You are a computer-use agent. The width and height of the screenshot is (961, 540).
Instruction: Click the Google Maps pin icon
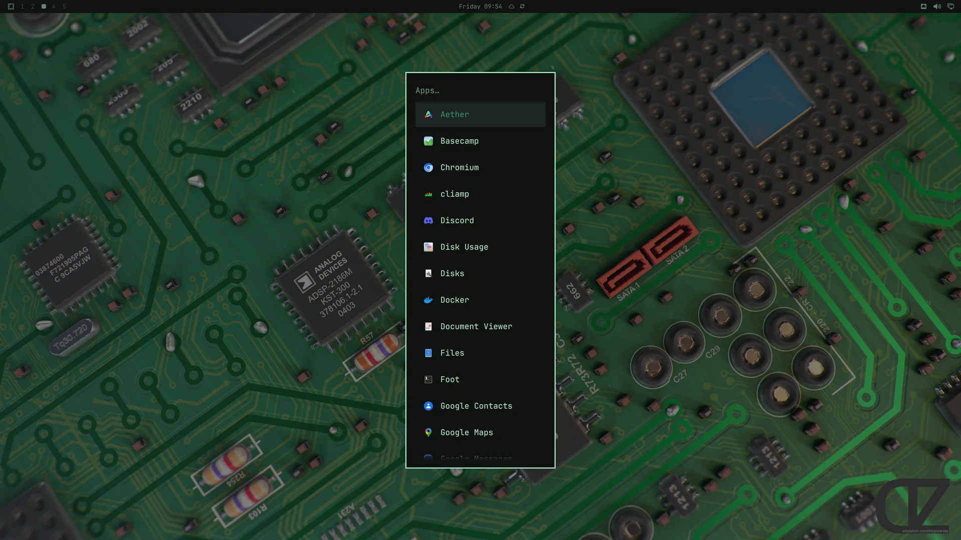428,432
